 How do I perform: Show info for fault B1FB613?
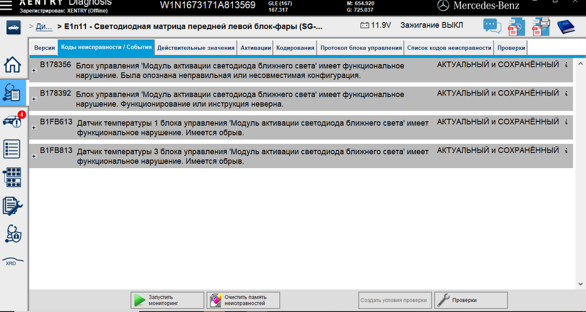(566, 122)
